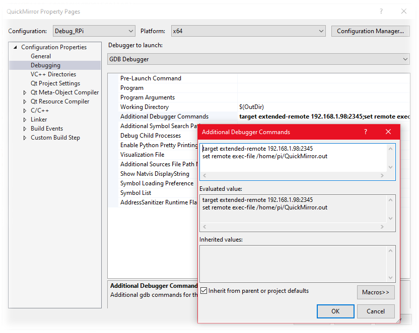Screen dimensions: 419x333
Task: Select Qt Project Settings in the tree
Action: pyautogui.click(x=55, y=83)
